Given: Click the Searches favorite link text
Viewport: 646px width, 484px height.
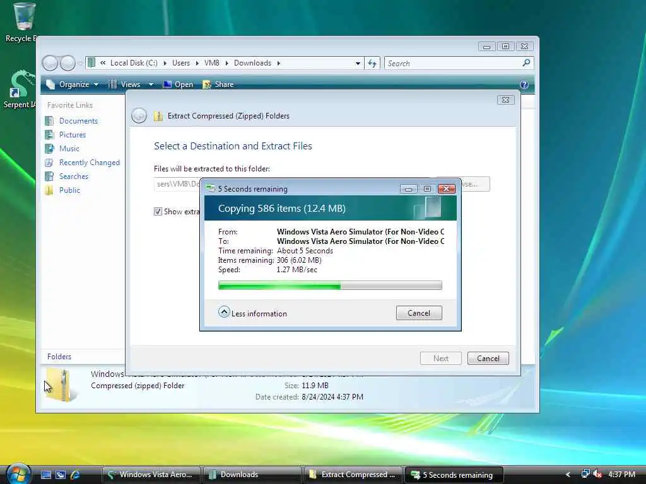Looking at the screenshot, I should click(74, 176).
